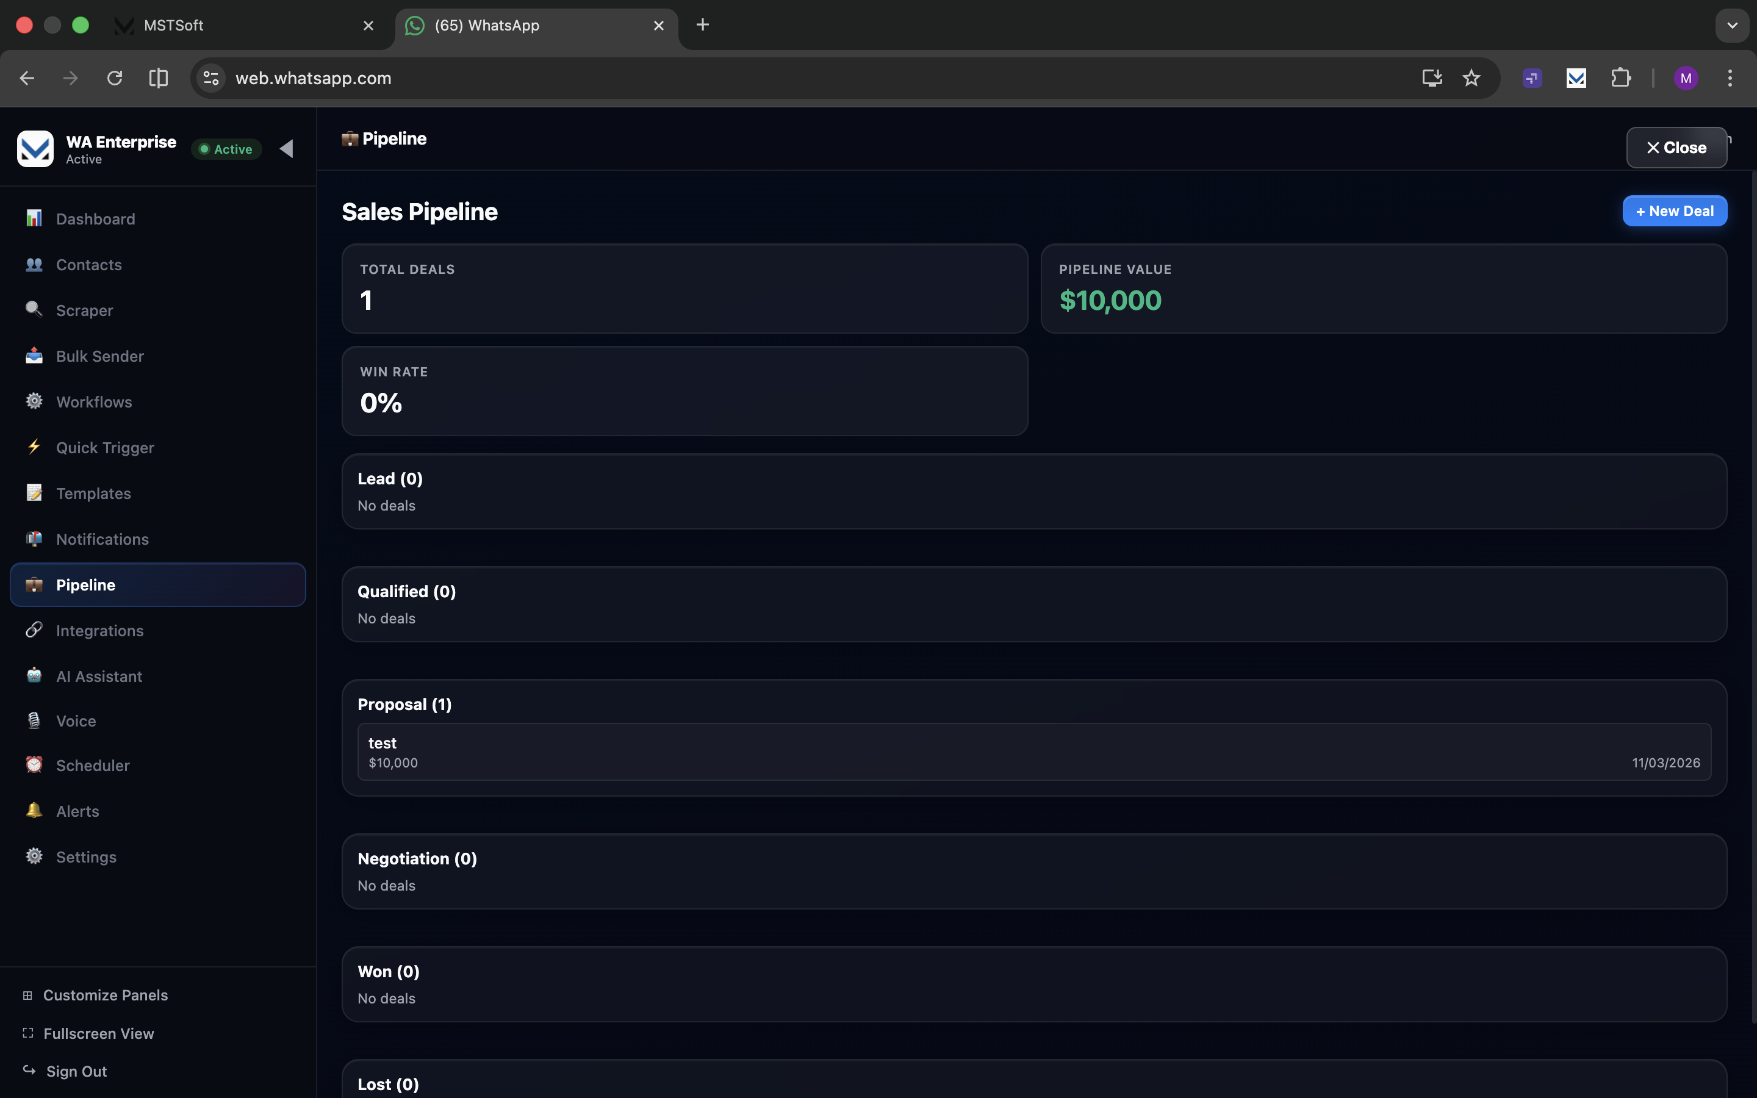Open Chrome three-dot menu
Image resolution: width=1757 pixels, height=1098 pixels.
tap(1730, 77)
